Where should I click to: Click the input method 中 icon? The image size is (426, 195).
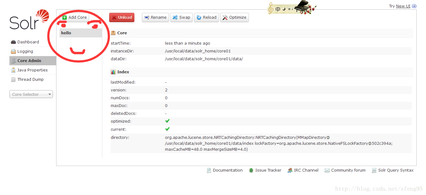(278, 9)
